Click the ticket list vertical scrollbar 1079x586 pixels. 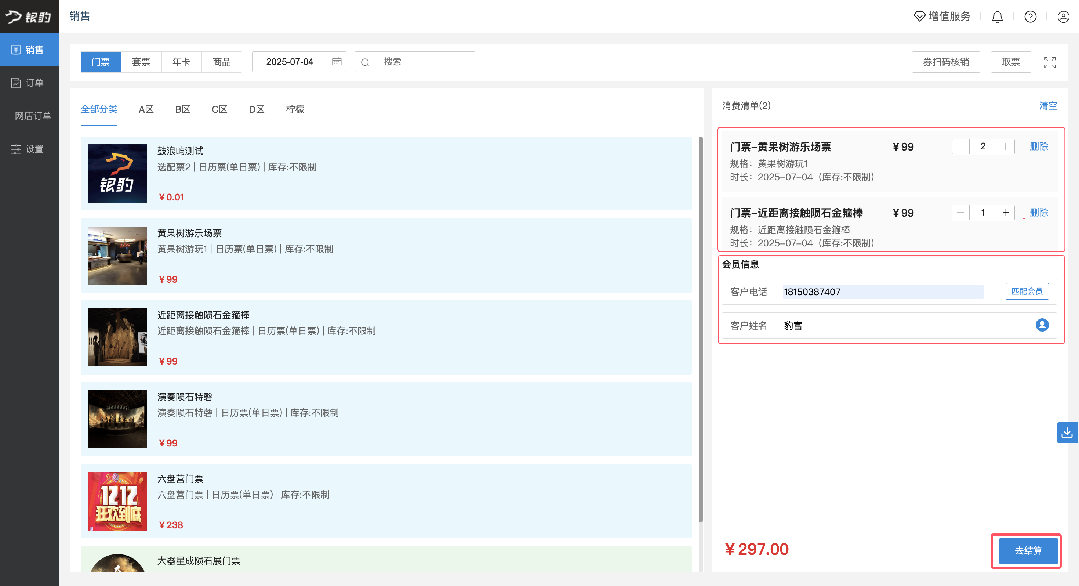pyautogui.click(x=700, y=329)
